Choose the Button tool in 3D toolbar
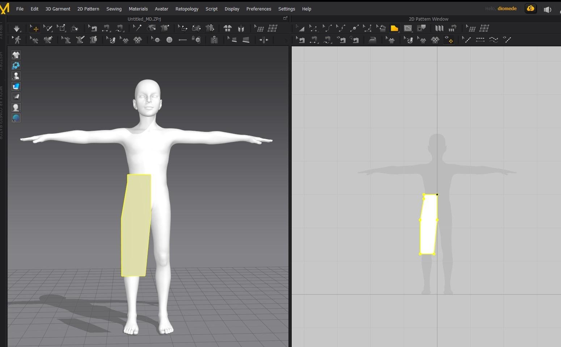The height and width of the screenshot is (347, 561). (x=169, y=40)
